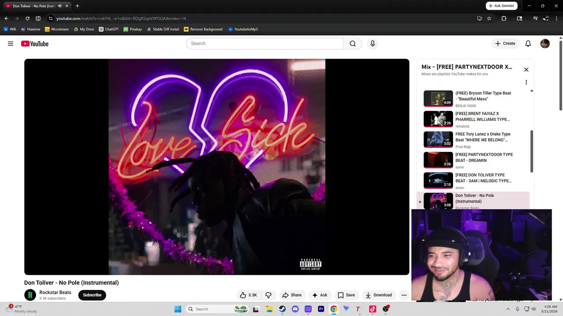Focus the YouTube search field
The height and width of the screenshot is (316, 563).
265,43
